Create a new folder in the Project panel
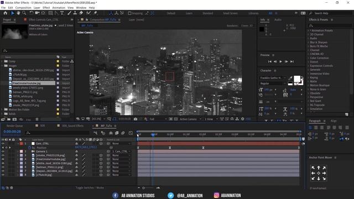 (9, 119)
